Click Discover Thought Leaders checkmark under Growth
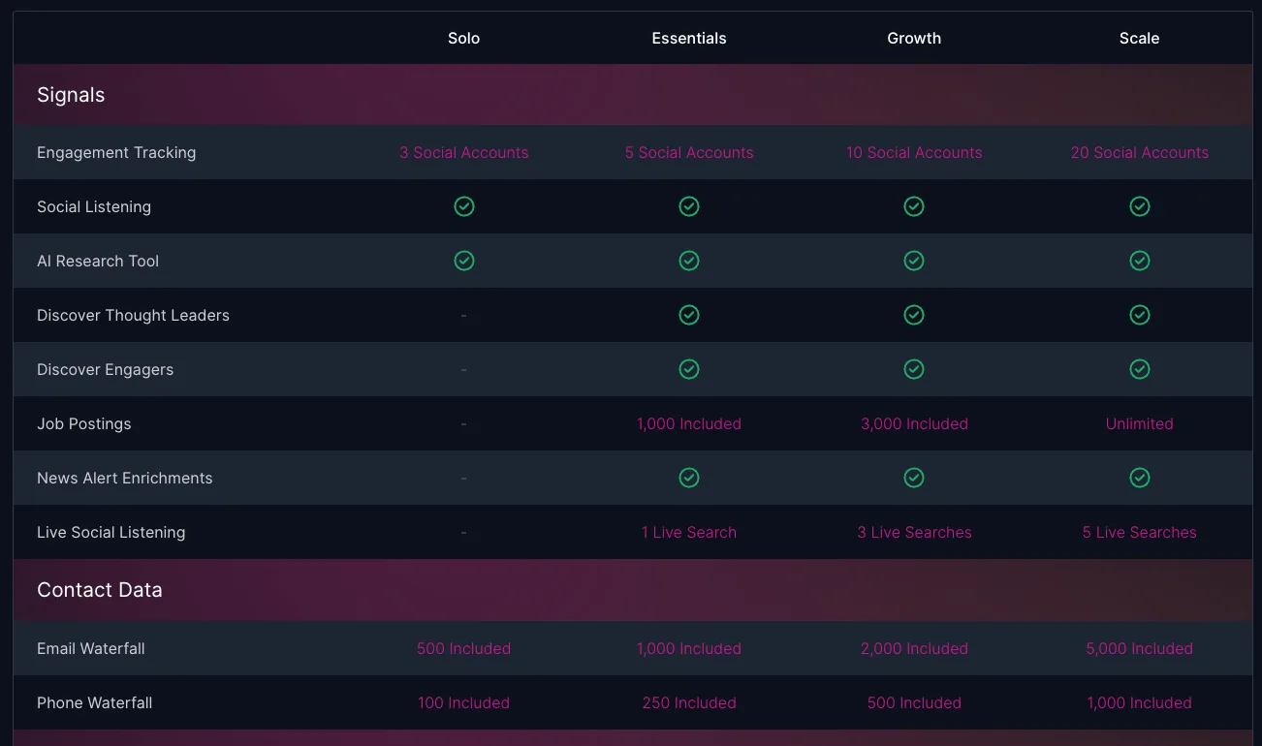The height and width of the screenshot is (746, 1262). [x=914, y=315]
